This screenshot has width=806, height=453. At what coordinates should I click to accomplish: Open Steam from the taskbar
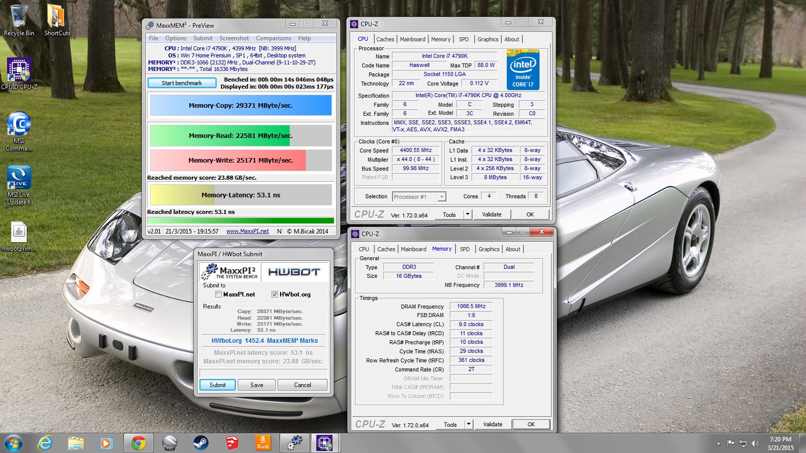(201, 443)
